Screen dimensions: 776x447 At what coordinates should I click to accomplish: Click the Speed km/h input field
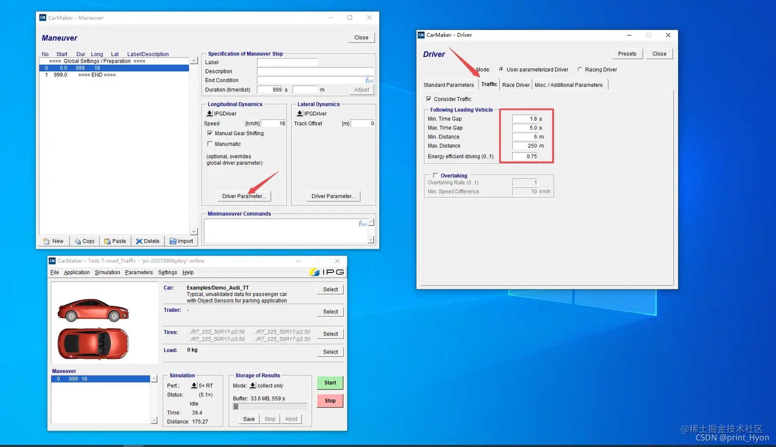point(274,124)
